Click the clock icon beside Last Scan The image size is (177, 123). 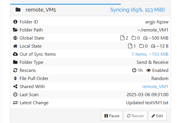[15, 94]
